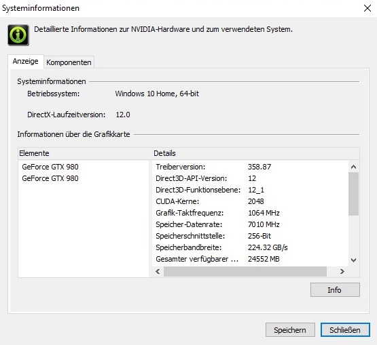Click the 358.87 driver version value

click(x=259, y=167)
